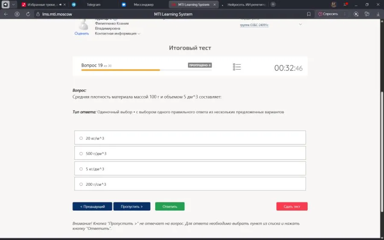This screenshot has height=240, width=384.
Task: Expand Контактная информация section
Action: click(x=117, y=33)
